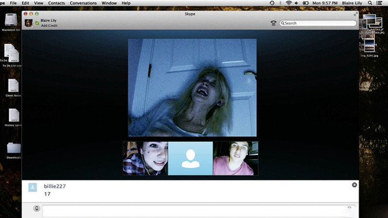Viewport: 388px width, 218px height.
Task: Click the volume speaker menu bar icon
Action: pos(296,3)
